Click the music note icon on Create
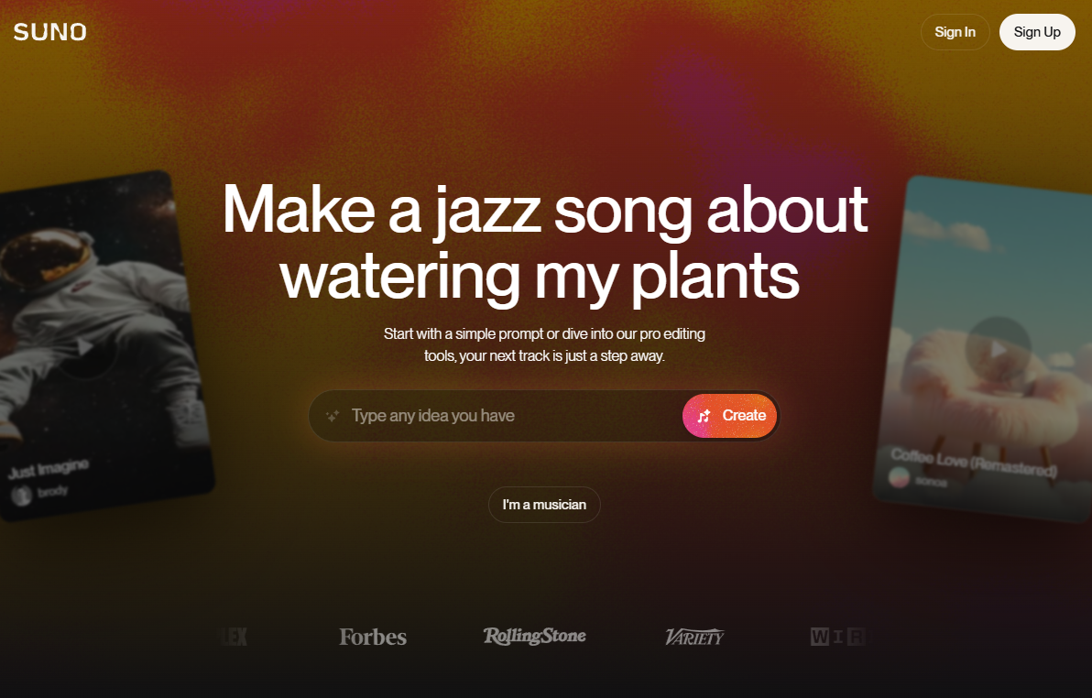The width and height of the screenshot is (1092, 698). (704, 416)
